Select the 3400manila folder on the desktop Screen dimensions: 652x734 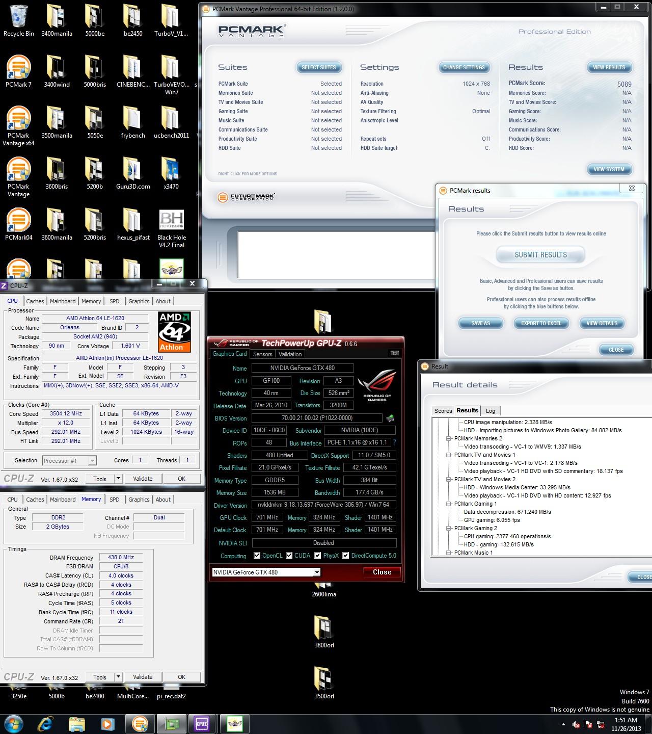(57, 21)
